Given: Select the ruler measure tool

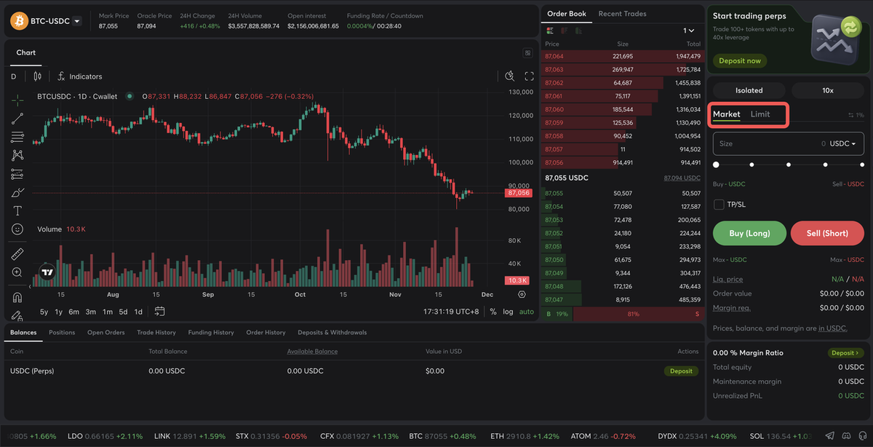Looking at the screenshot, I should (17, 254).
